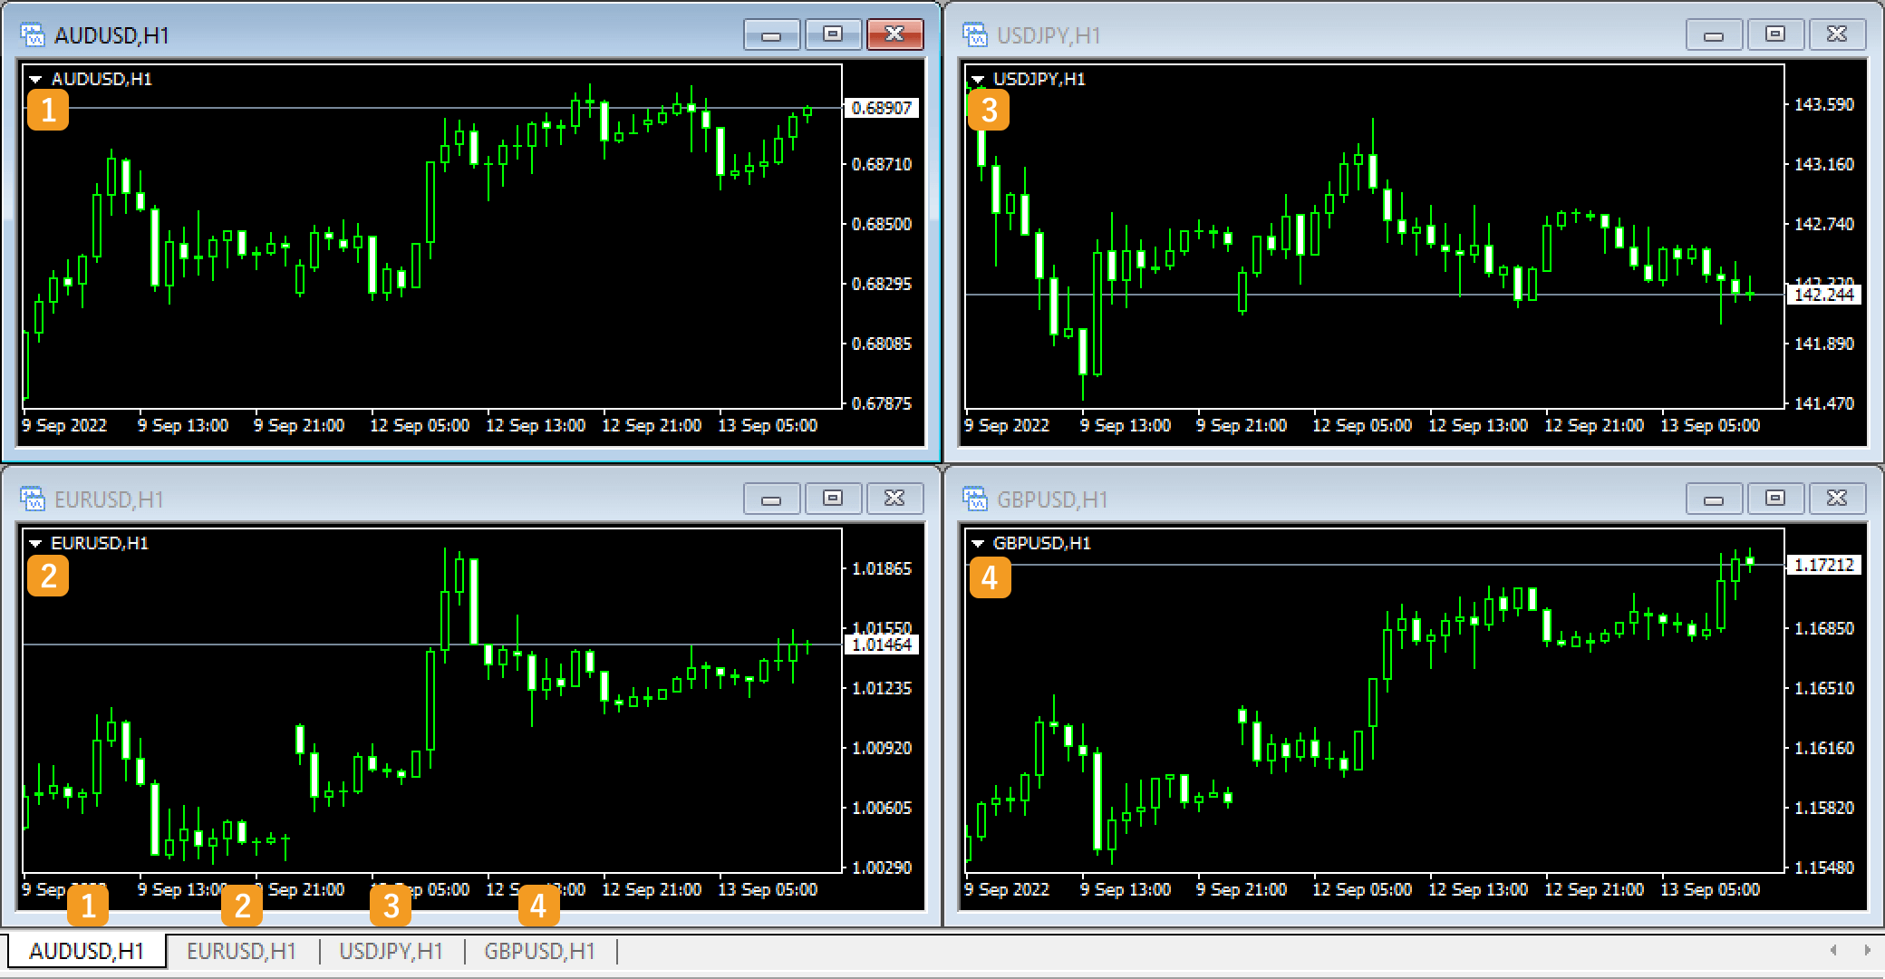1885x979 pixels.
Task: Minimize the EURUSD,H1 chart window
Action: [x=771, y=499]
